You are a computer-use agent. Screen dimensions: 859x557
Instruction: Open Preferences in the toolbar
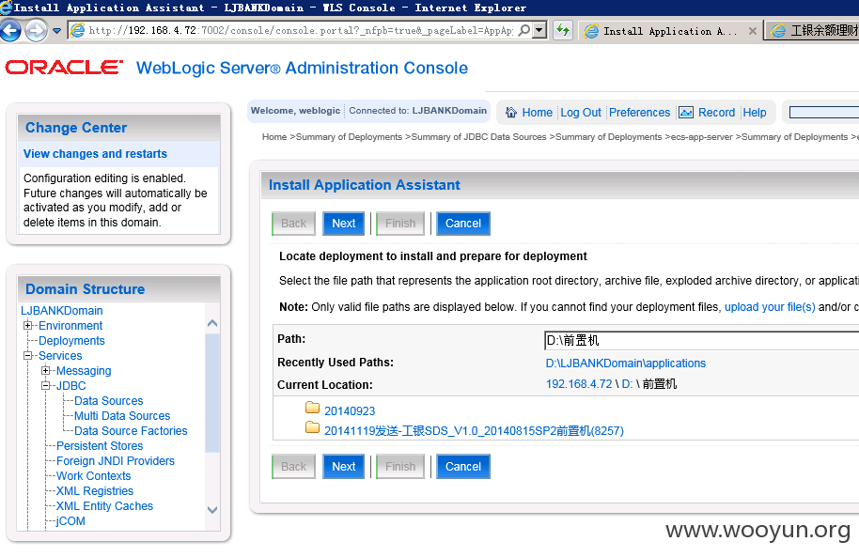639,113
